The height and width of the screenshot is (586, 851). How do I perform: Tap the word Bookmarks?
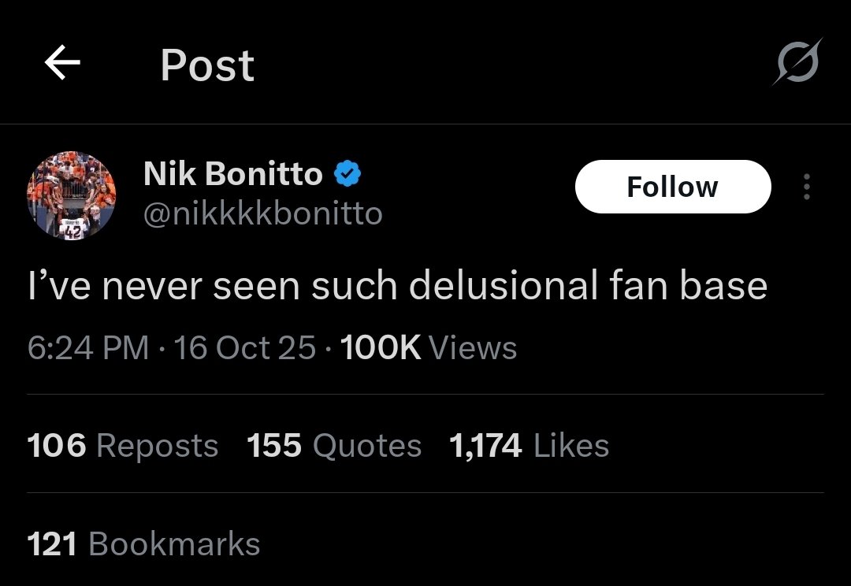(x=174, y=544)
